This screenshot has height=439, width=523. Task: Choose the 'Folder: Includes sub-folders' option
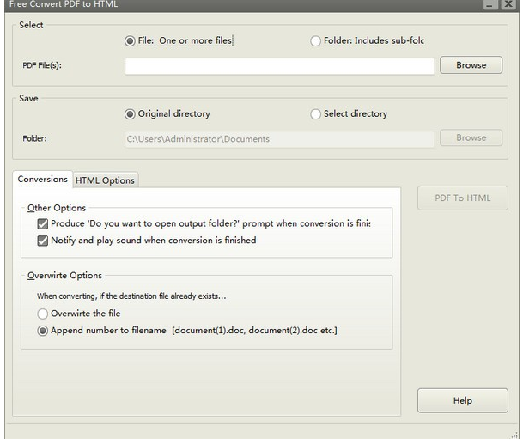316,40
